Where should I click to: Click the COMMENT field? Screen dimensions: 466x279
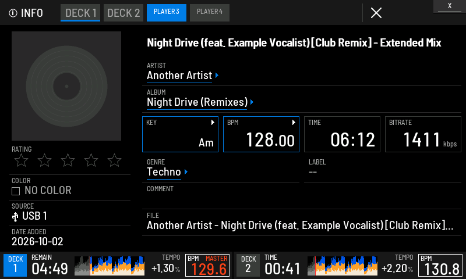point(302,196)
